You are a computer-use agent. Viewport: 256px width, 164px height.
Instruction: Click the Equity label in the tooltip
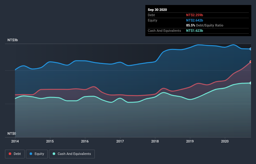pos(152,20)
